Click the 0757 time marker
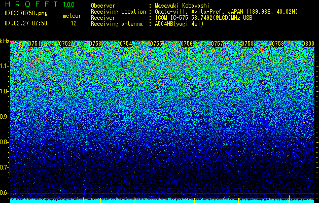This screenshot has height=203, width=319. (217, 44)
